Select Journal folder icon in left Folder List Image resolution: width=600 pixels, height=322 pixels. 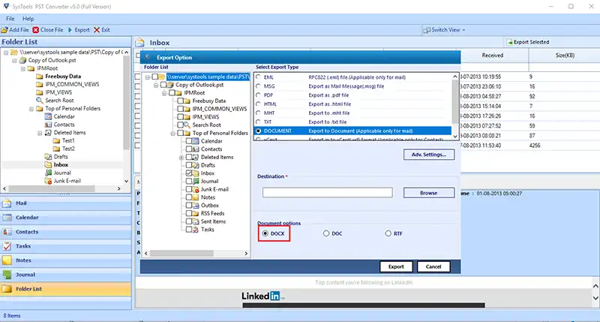pos(48,173)
